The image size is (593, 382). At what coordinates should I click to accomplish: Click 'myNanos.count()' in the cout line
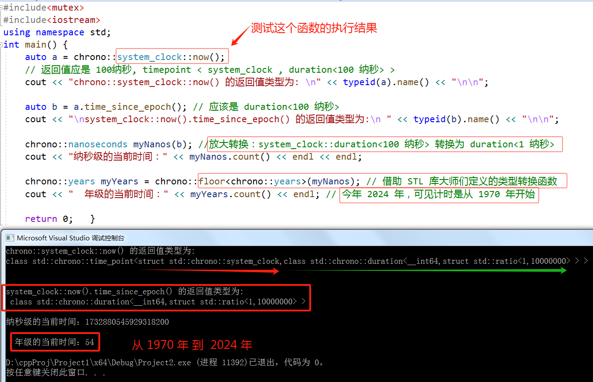click(229, 157)
